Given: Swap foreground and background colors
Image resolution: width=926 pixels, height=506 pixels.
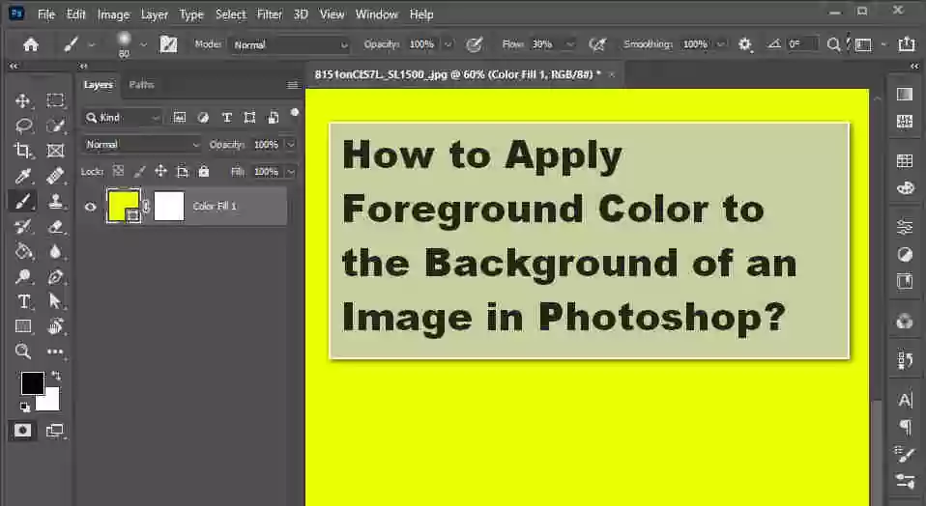Looking at the screenshot, I should tap(56, 376).
